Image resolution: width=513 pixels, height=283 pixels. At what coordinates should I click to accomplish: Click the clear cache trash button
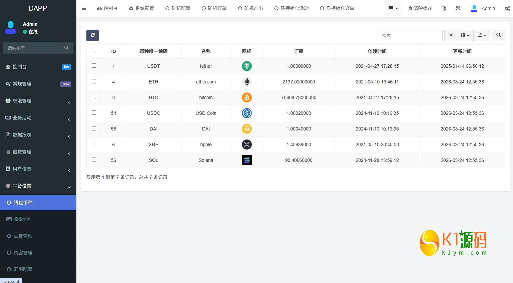click(x=420, y=8)
